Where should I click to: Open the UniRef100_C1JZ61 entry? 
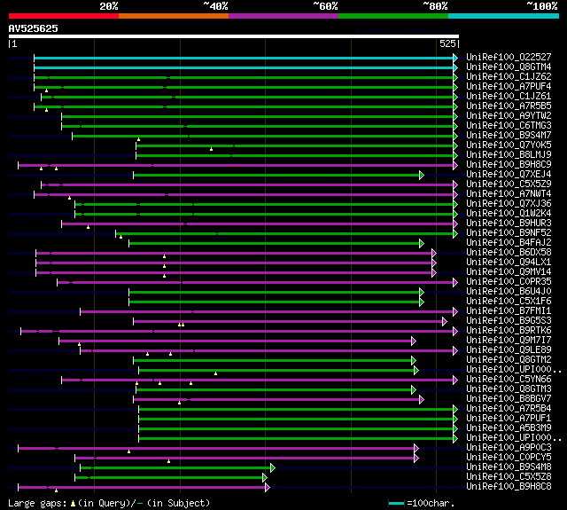tap(509, 97)
